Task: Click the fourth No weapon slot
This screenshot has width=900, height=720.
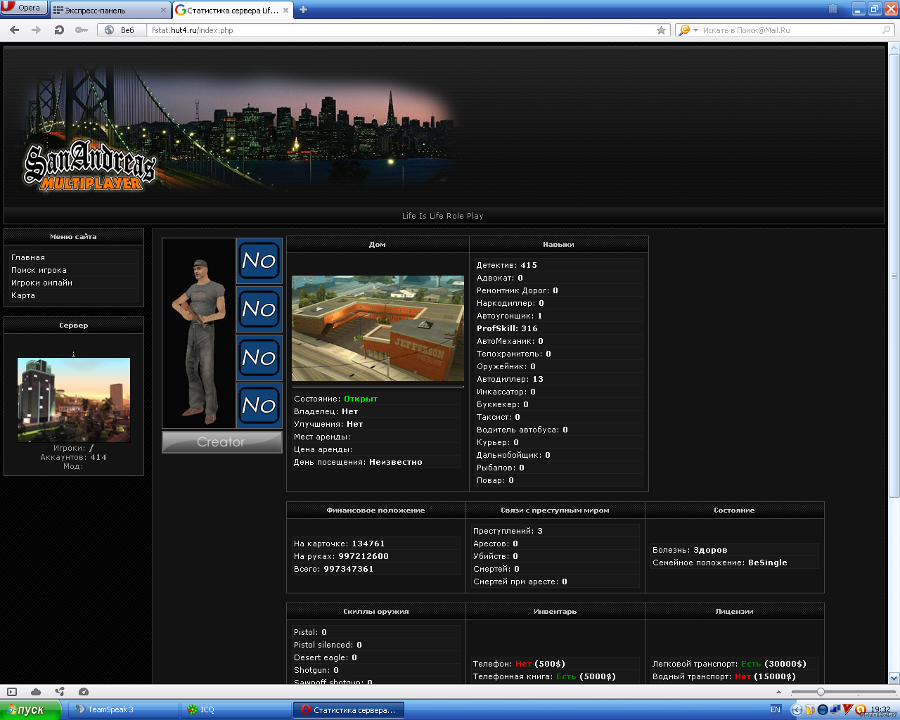Action: point(259,405)
